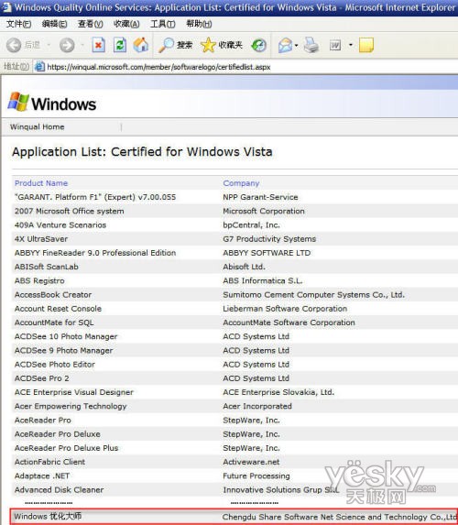Select ACDSee 9 Photo Manager entry

(63, 351)
